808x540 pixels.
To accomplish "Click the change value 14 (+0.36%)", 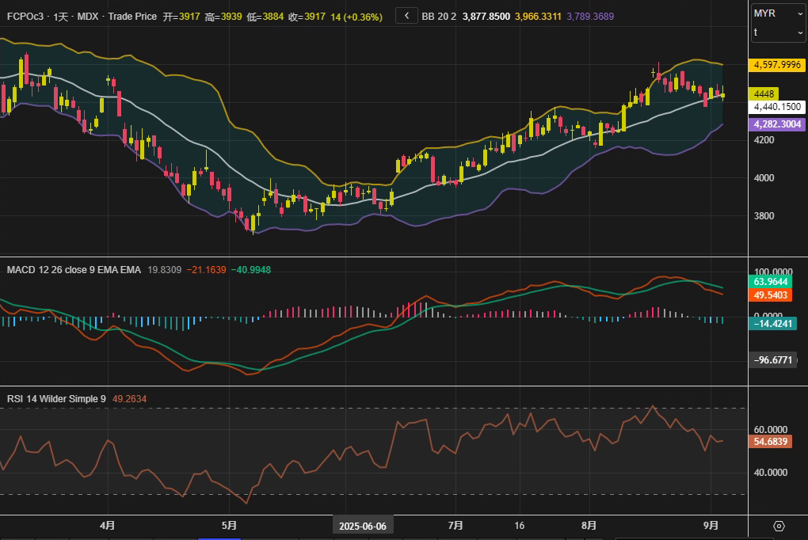I will (356, 17).
